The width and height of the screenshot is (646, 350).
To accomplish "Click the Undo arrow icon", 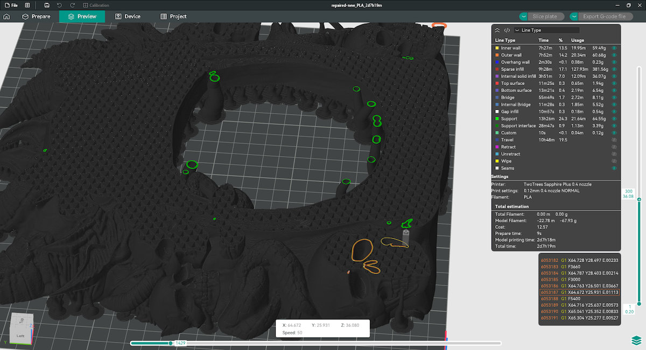I will coord(59,5).
